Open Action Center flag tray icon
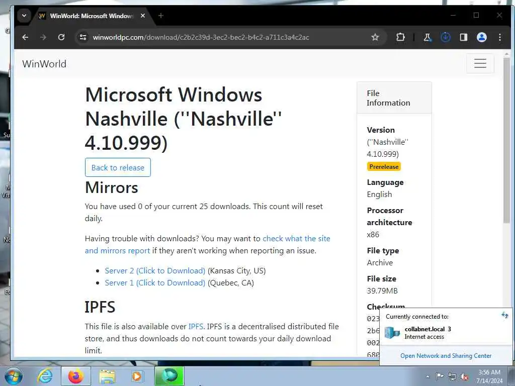The image size is (515, 386). pyautogui.click(x=440, y=376)
